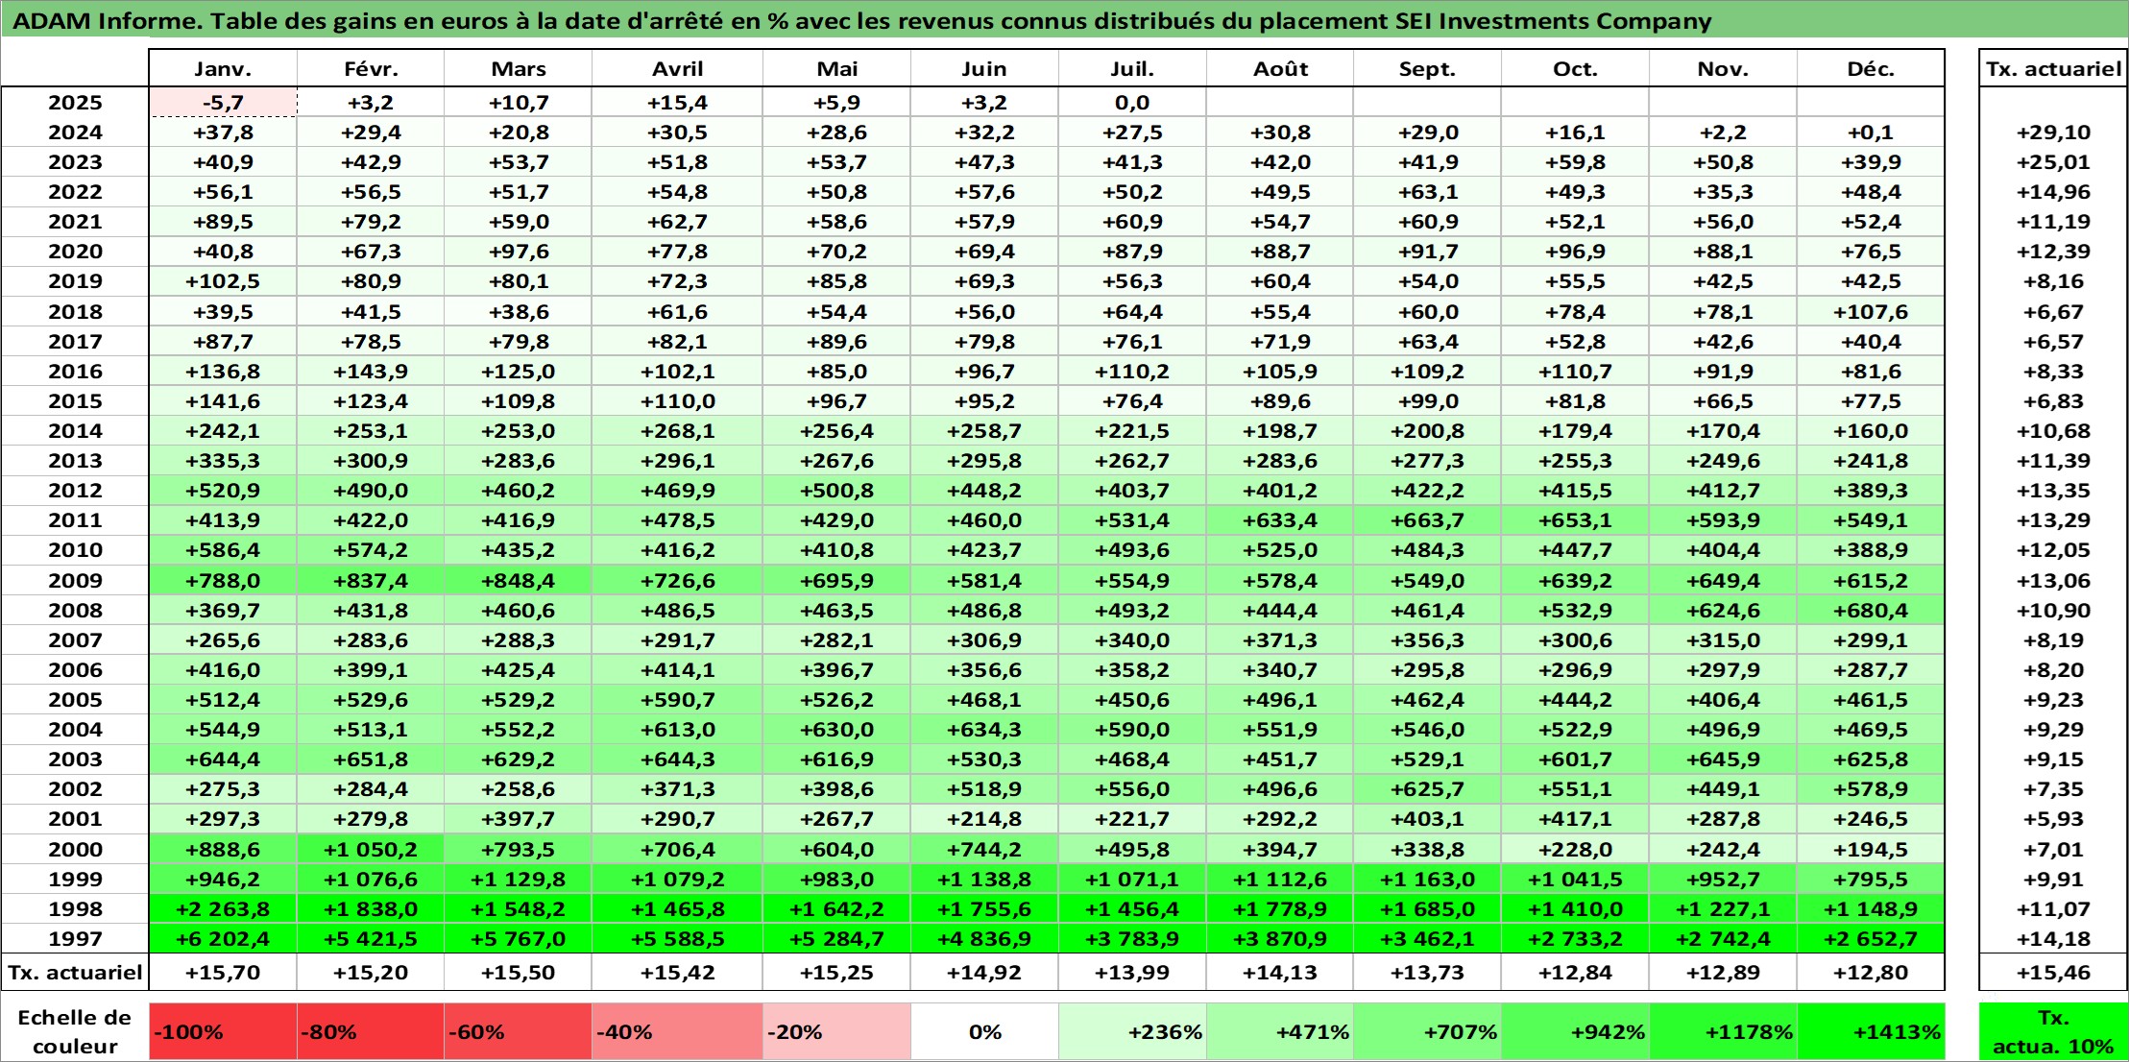The height and width of the screenshot is (1062, 2129).
Task: Click the +2 652,7 cell in December 1997
Action: (1872, 939)
